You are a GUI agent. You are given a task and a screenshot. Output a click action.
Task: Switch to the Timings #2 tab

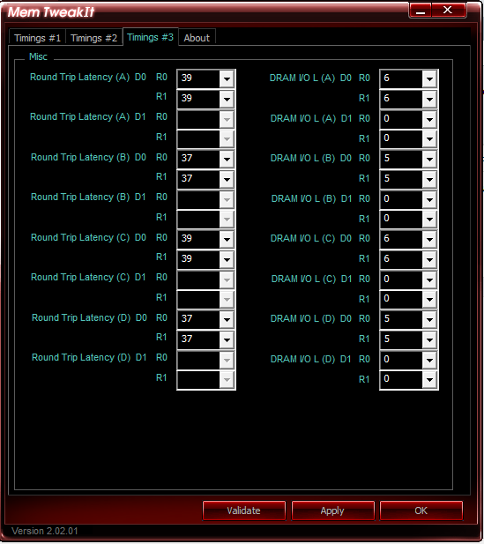[x=93, y=37]
